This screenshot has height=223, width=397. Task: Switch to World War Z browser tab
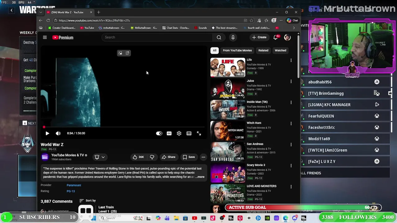click(69, 12)
